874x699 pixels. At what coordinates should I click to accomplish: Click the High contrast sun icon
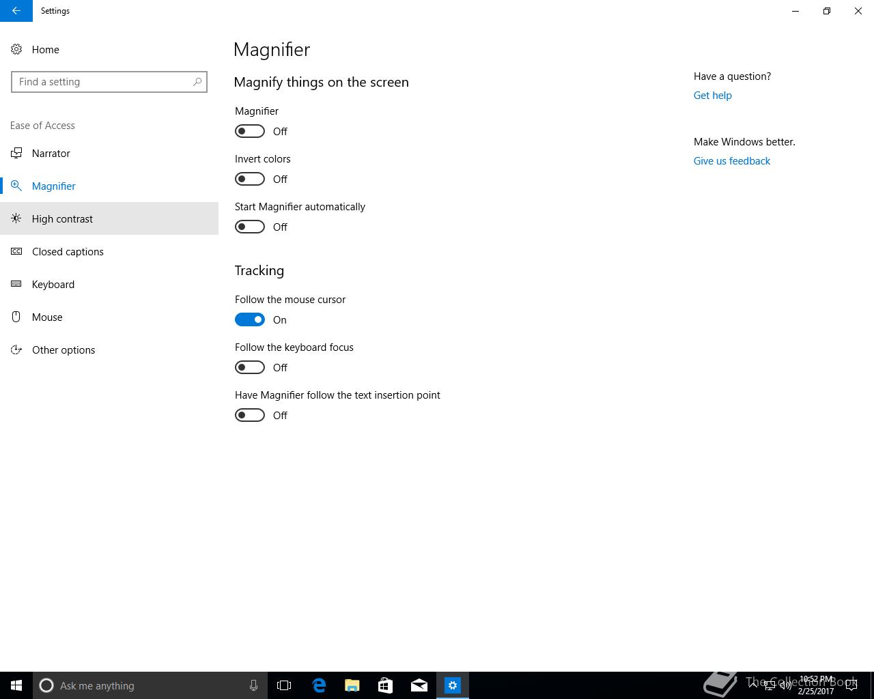[x=16, y=218]
